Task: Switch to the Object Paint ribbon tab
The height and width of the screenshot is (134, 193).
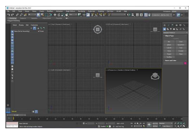Action: click(x=47, y=18)
